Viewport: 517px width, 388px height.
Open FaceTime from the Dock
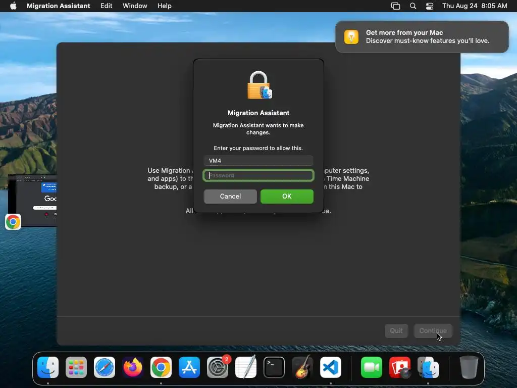(x=372, y=367)
